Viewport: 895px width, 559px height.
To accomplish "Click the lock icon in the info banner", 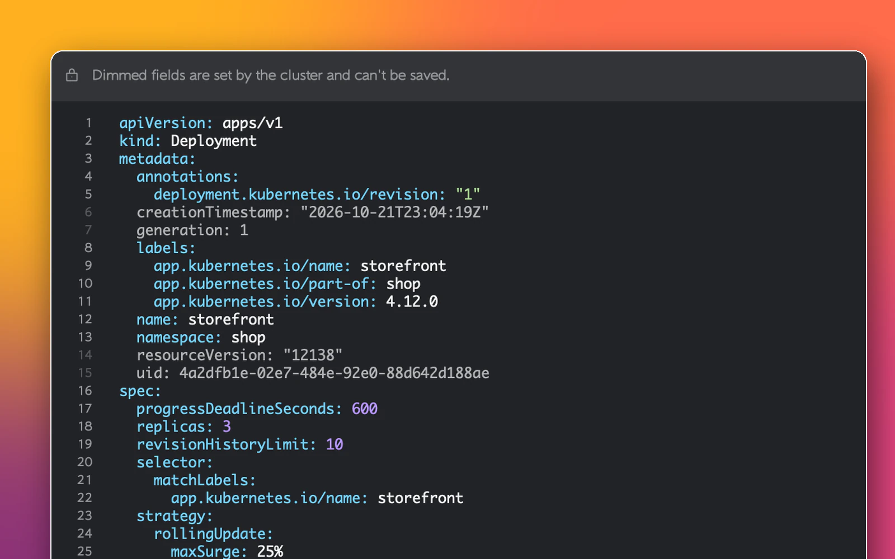I will click(72, 75).
